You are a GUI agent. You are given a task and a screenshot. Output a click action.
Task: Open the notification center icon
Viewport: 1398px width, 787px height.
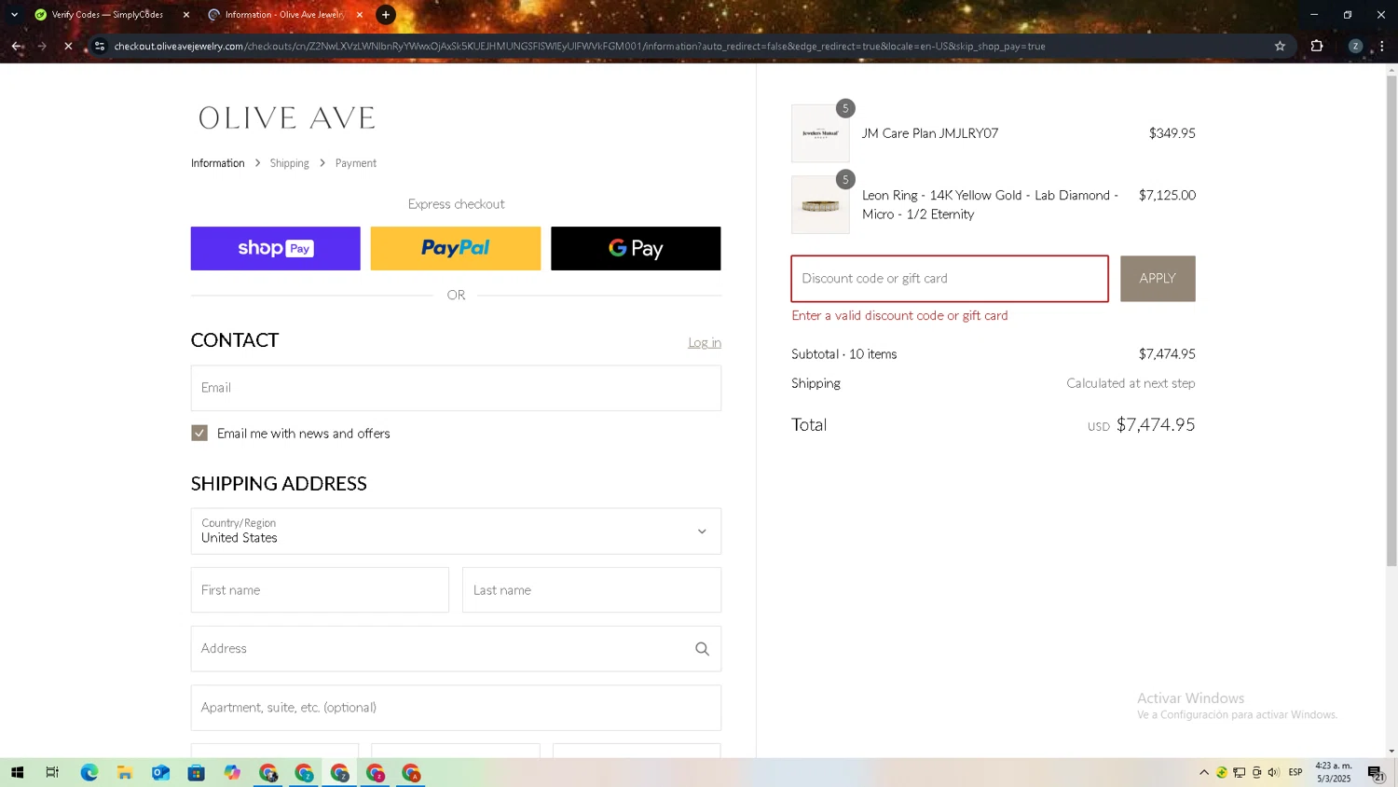(x=1376, y=773)
